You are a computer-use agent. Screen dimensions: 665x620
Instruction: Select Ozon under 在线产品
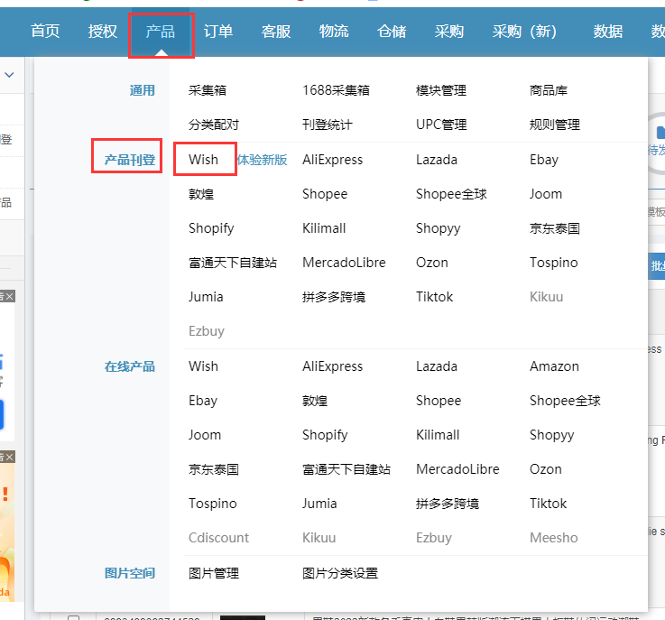coord(545,469)
